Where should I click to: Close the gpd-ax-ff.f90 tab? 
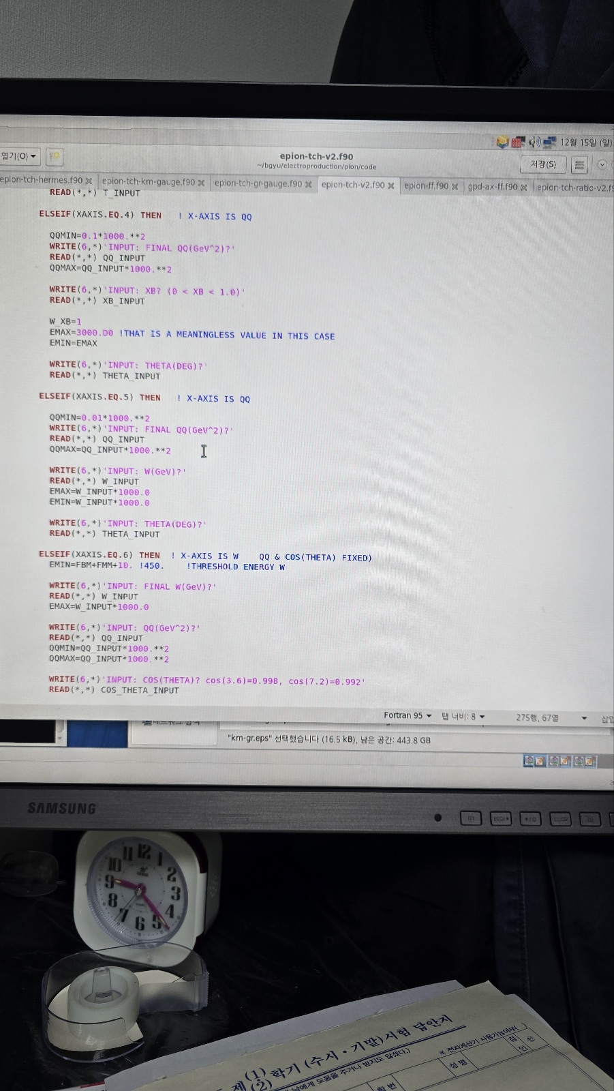pos(523,187)
